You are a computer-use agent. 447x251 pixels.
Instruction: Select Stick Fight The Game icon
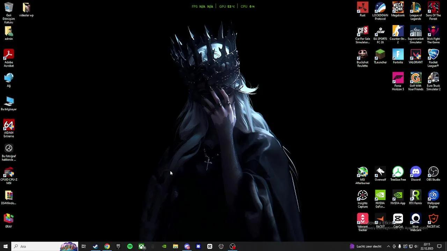pos(433,35)
